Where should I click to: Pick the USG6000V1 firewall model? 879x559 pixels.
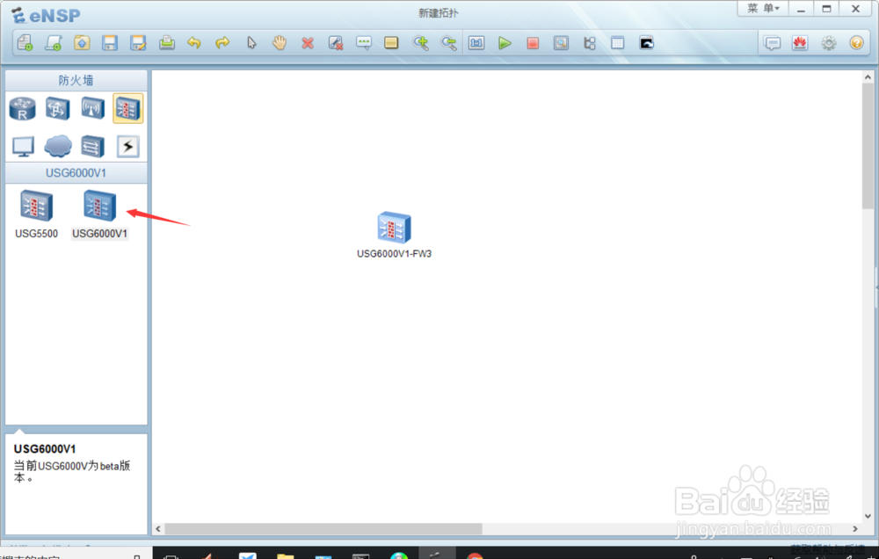coord(100,214)
